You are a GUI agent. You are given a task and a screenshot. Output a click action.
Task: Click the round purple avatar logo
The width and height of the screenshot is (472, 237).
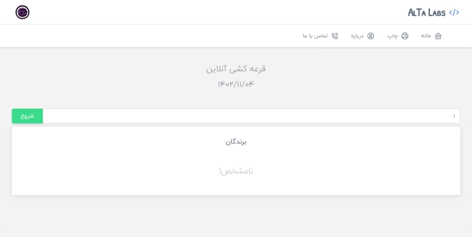pos(23,12)
